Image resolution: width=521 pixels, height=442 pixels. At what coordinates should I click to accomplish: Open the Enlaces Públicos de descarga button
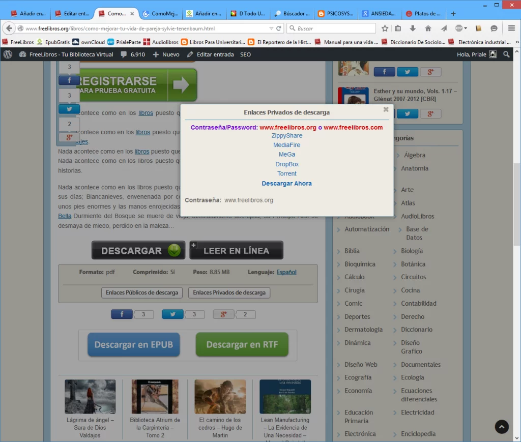(142, 293)
